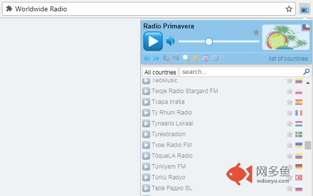Click Sweden flag beside Tyresöradion
The image size is (313, 196).
click(x=299, y=135)
